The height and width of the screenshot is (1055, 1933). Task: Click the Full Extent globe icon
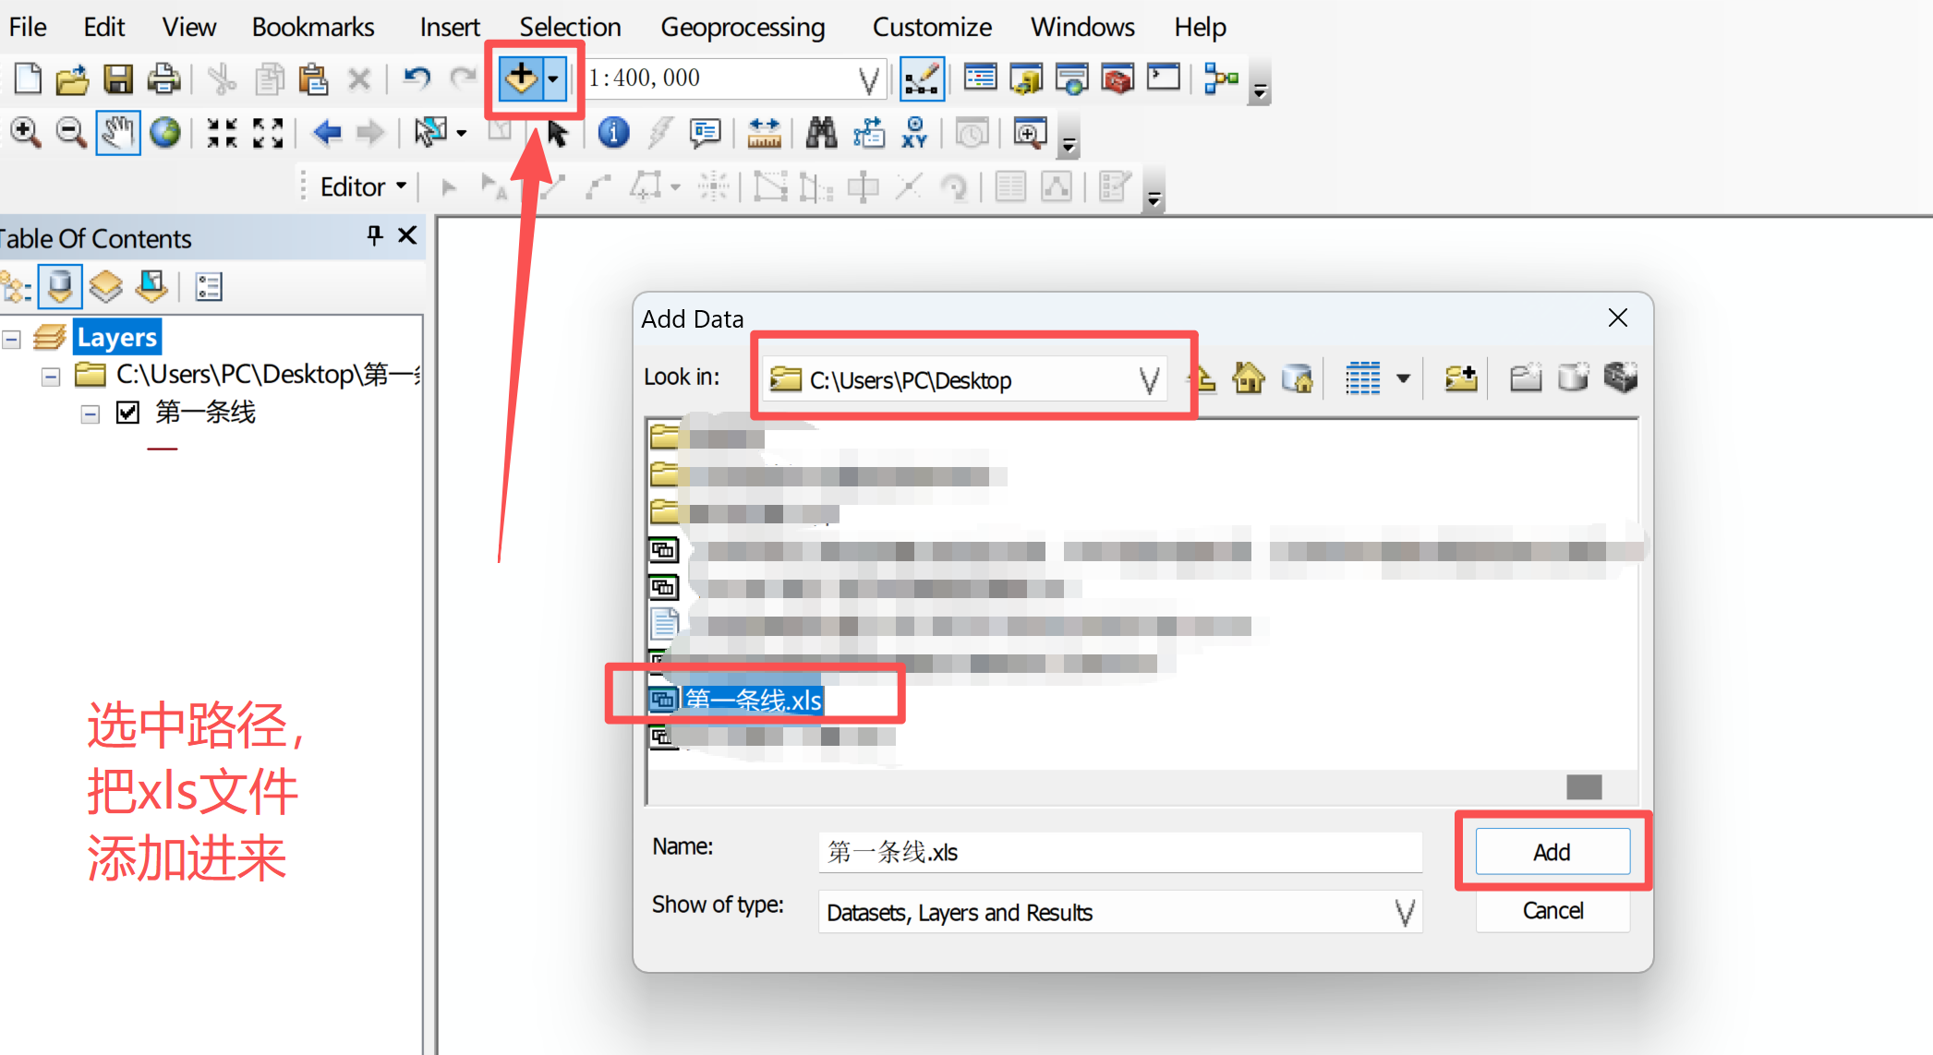click(165, 133)
